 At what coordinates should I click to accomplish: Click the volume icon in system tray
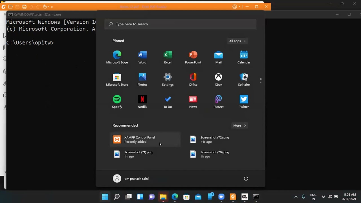(330, 197)
